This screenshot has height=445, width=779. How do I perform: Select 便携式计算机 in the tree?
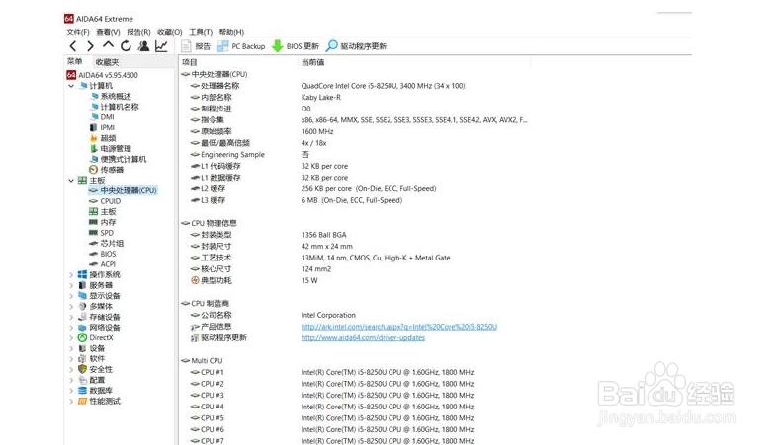(x=119, y=159)
